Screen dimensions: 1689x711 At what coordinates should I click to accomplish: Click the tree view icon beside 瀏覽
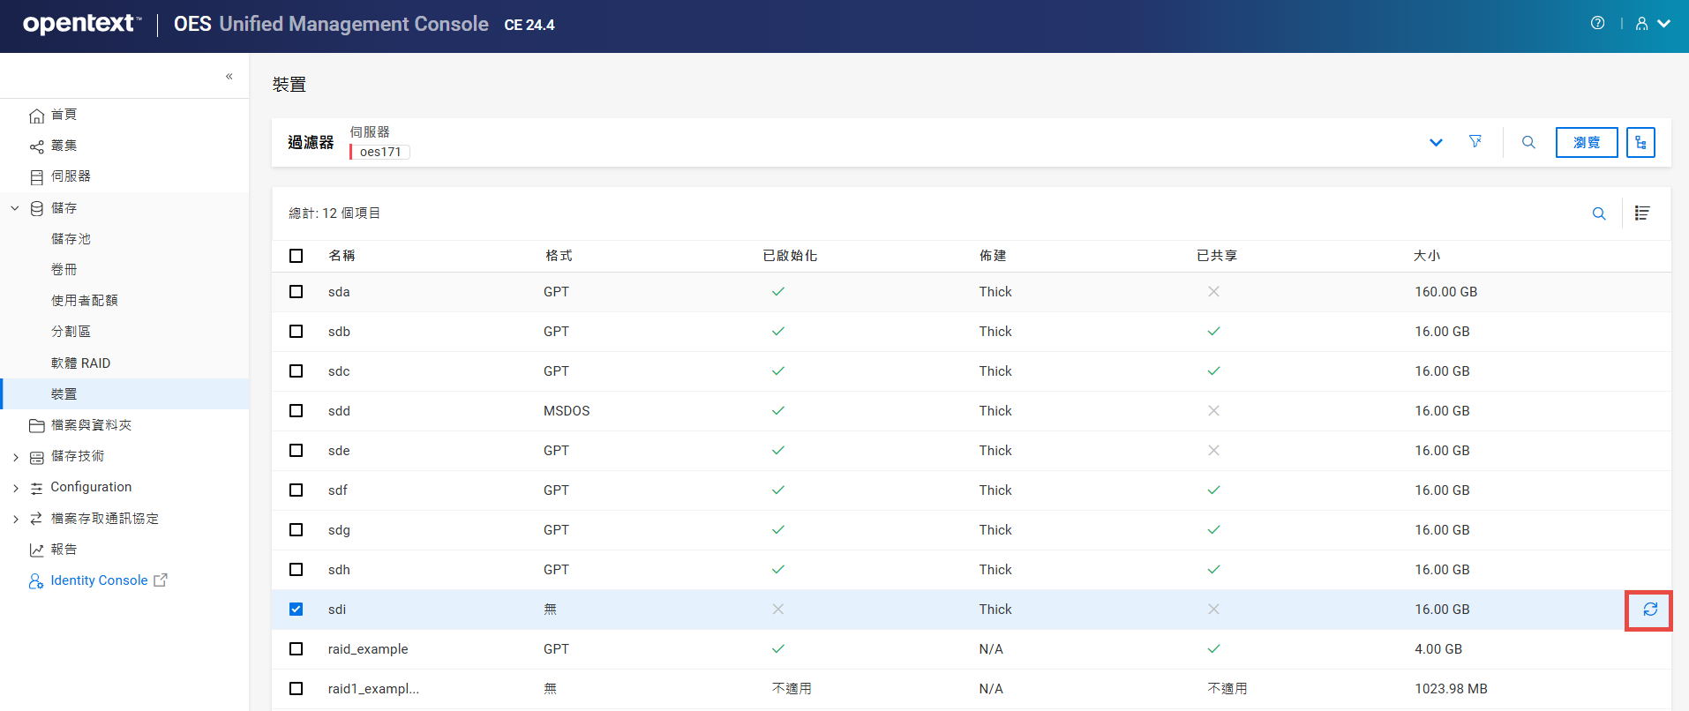click(x=1640, y=142)
